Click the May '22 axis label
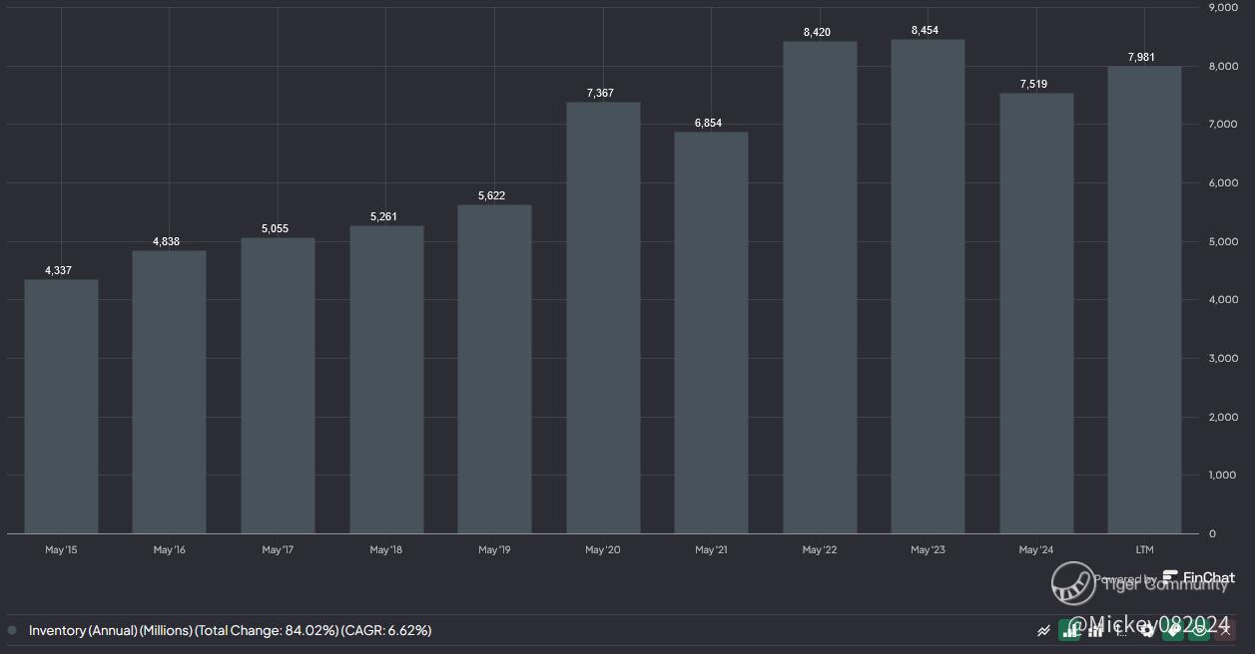Image resolution: width=1255 pixels, height=654 pixels. click(x=820, y=549)
